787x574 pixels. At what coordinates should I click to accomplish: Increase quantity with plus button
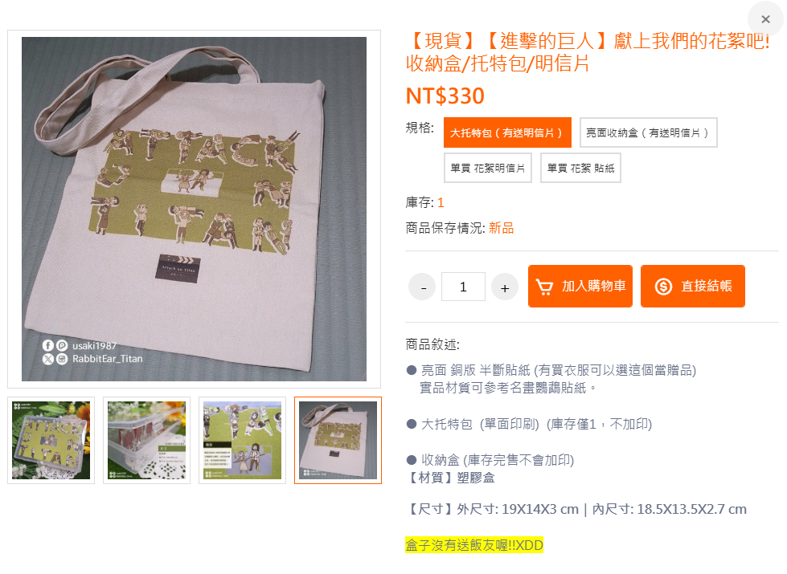tap(504, 287)
